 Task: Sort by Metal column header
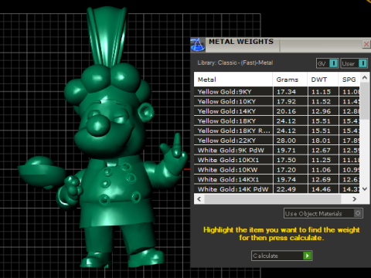233,80
